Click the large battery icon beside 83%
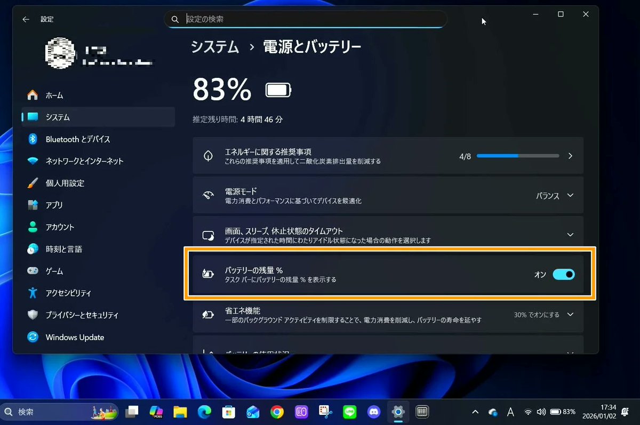The width and height of the screenshot is (640, 425). (279, 90)
